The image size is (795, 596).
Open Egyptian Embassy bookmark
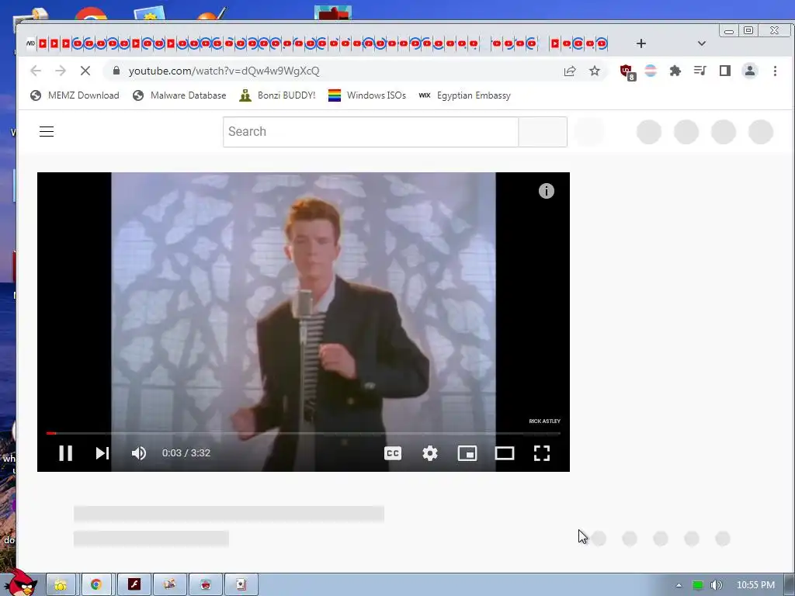point(465,95)
